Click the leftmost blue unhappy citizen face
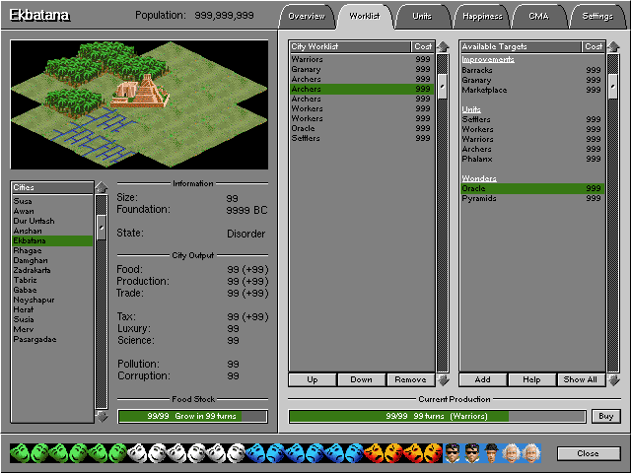The image size is (631, 473). [x=255, y=453]
